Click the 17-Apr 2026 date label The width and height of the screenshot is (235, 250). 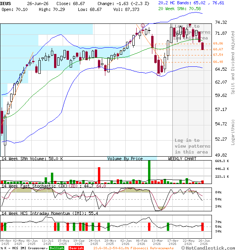pos(173,242)
